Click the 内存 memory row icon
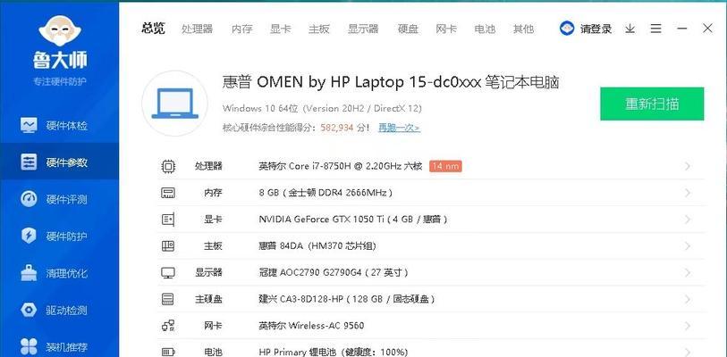This screenshot has height=357, width=727. click(168, 193)
